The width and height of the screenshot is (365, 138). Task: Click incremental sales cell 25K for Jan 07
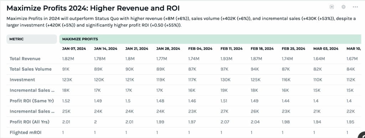point(66,112)
